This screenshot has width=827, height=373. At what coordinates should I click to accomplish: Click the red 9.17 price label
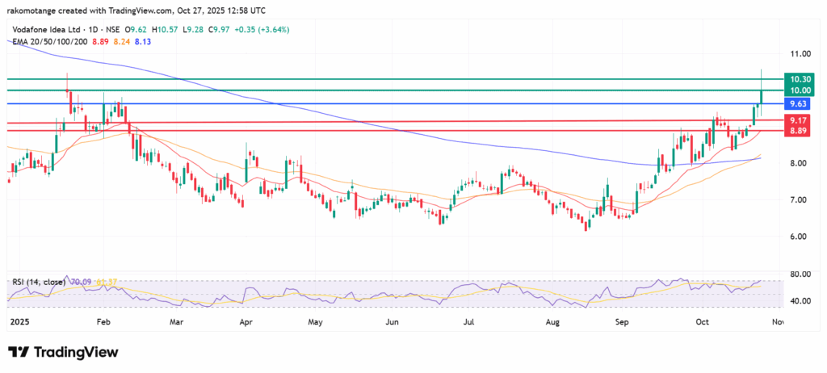tap(798, 119)
